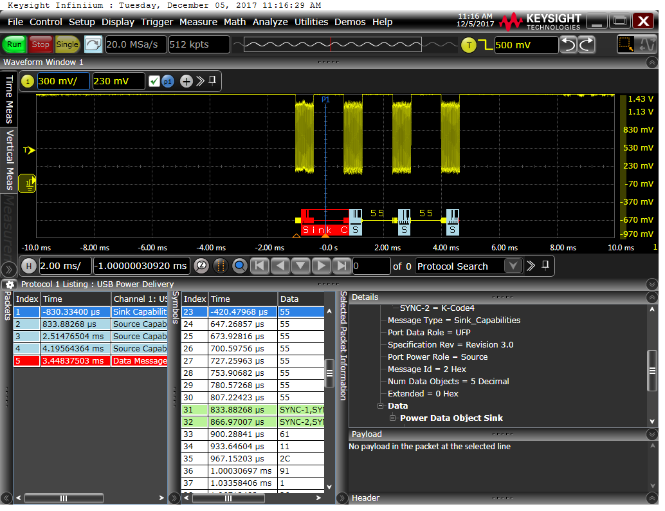Screen dimensions: 665x511
Task: Open Protocol Listing settings gear
Action: tap(10, 285)
